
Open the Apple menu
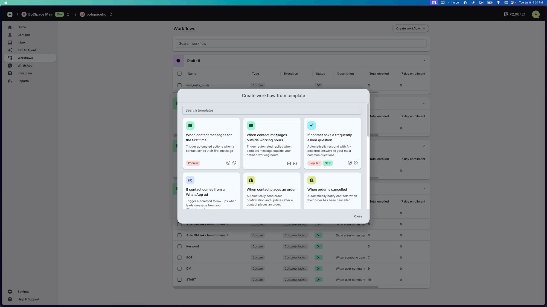(6, 2)
